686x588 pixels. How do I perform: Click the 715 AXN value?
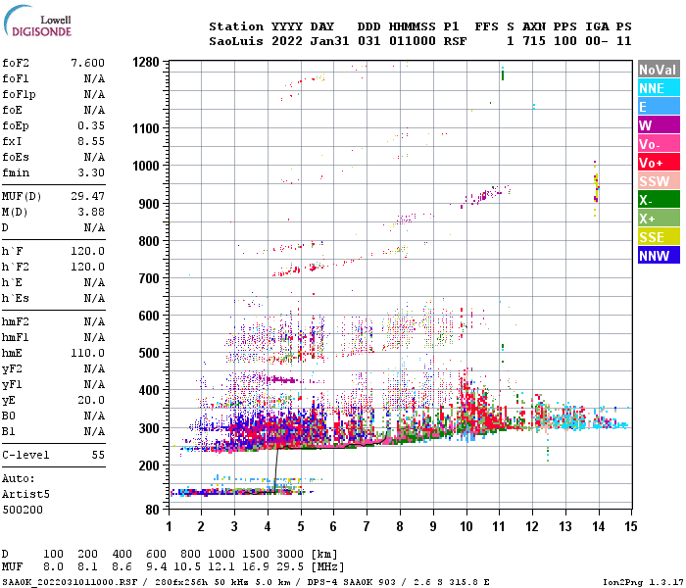534,41
